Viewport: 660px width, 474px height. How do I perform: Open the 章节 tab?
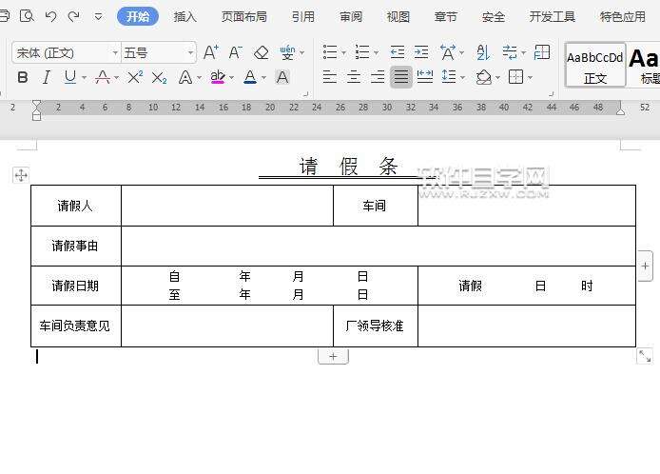tap(445, 16)
